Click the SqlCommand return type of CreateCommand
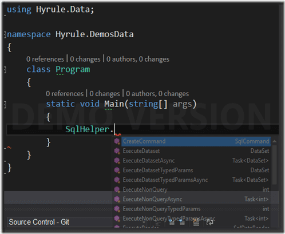The height and width of the screenshot is (234, 285). (252, 141)
